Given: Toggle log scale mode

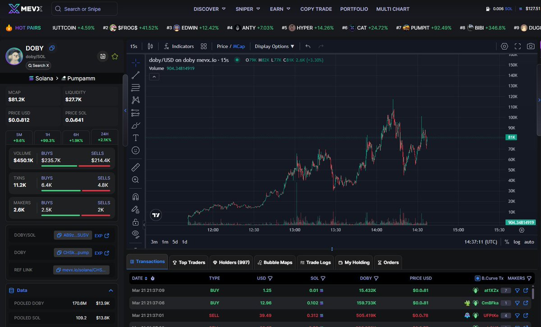Looking at the screenshot, I should pyautogui.click(x=517, y=242).
